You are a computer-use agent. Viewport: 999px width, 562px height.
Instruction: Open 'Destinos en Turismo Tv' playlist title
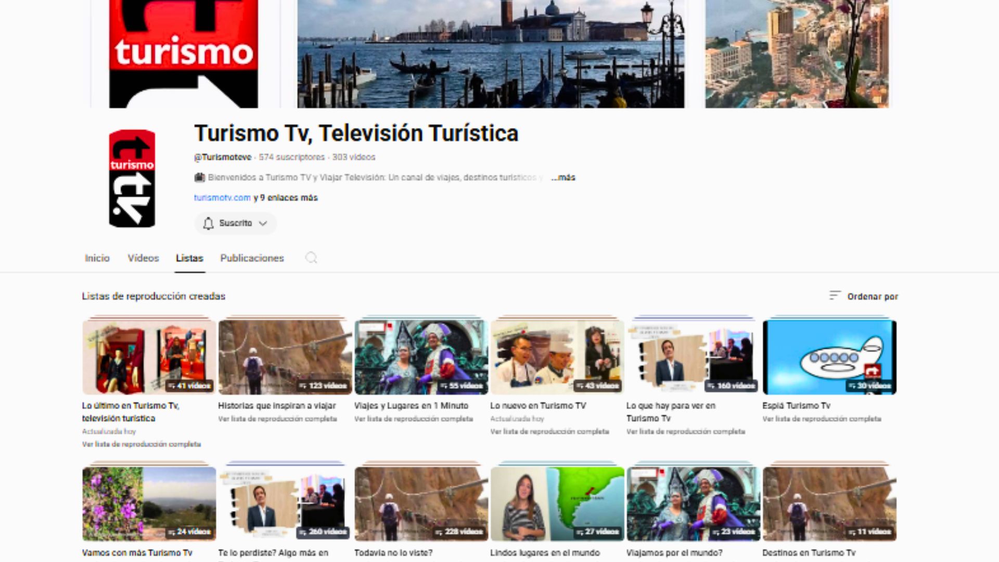[809, 553]
